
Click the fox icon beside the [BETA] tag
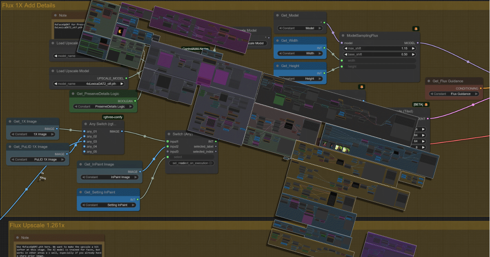point(426,104)
